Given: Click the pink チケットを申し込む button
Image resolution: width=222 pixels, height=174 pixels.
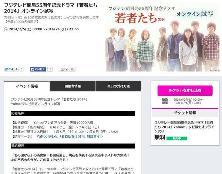Looking at the screenshot, I should (185, 91).
